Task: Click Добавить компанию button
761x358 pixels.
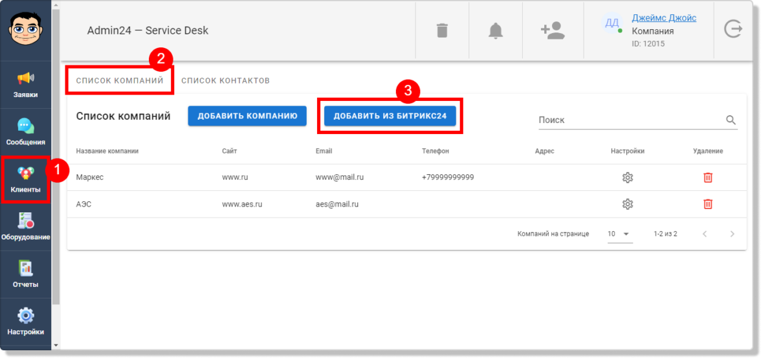Action: pos(247,116)
